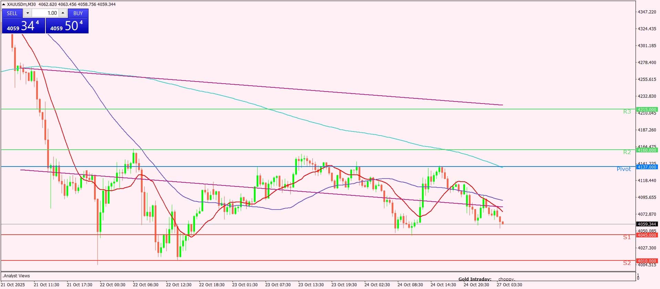The image size is (660, 289).
Task: Click the current price 4059.344 marker
Action: click(647, 224)
